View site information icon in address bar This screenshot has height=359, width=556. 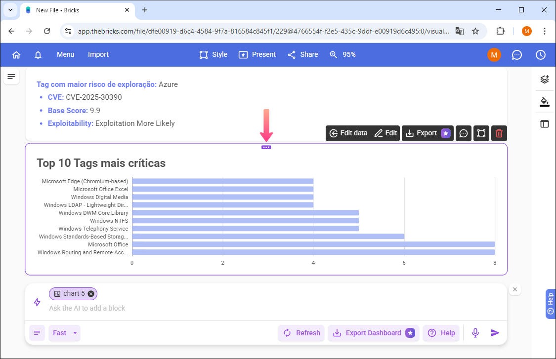(68, 31)
